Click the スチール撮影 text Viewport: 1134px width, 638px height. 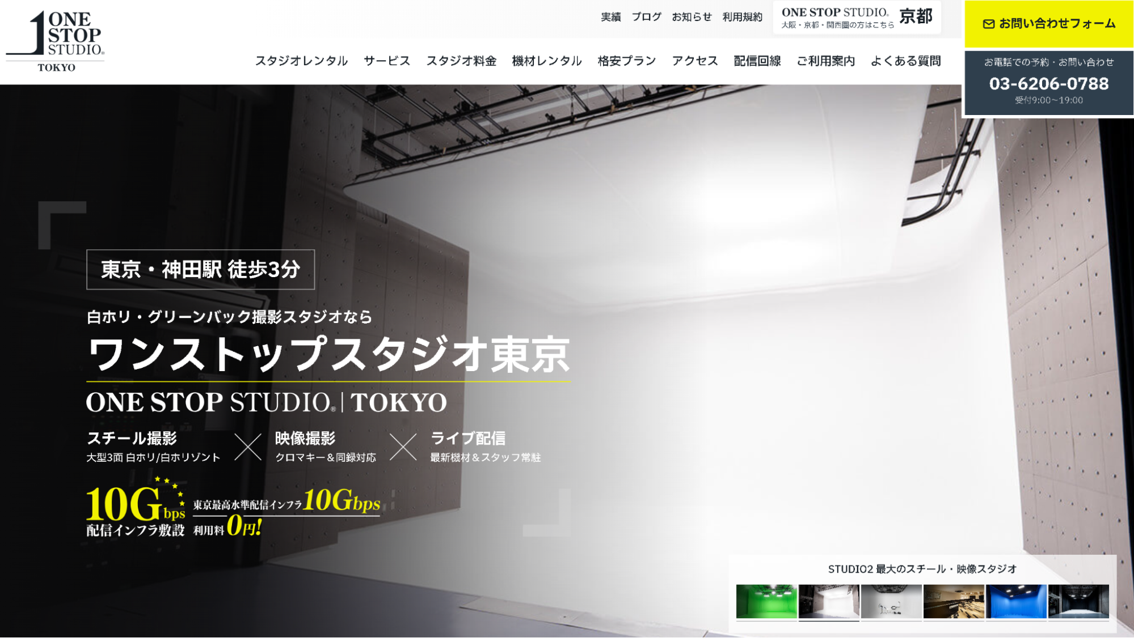point(132,439)
